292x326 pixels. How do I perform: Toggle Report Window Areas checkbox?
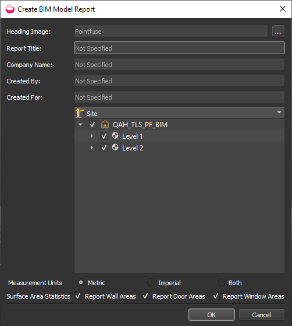coord(216,296)
